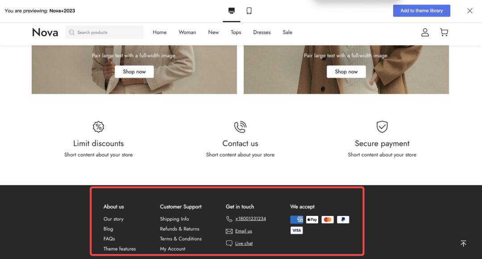This screenshot has height=259, width=482.
Task: Add Nova theme to theme library
Action: 421,11
